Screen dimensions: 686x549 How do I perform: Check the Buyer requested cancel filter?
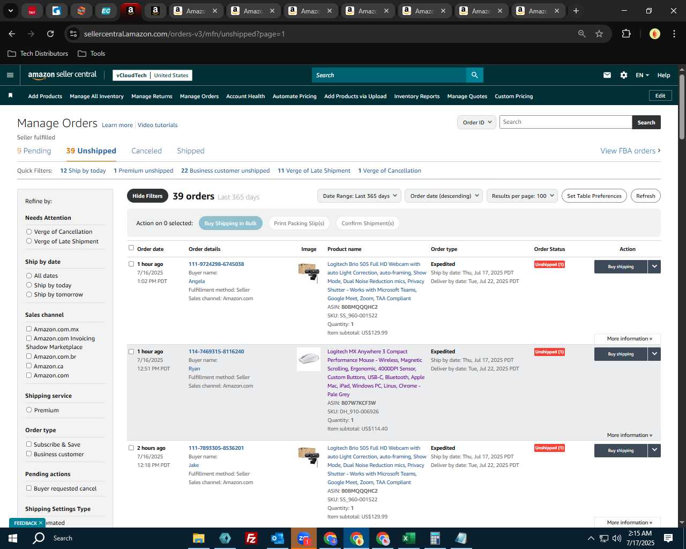29,488
